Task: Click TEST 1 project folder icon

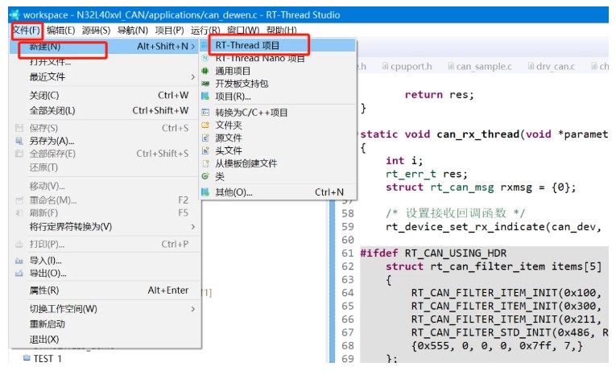Action: pyautogui.click(x=27, y=358)
